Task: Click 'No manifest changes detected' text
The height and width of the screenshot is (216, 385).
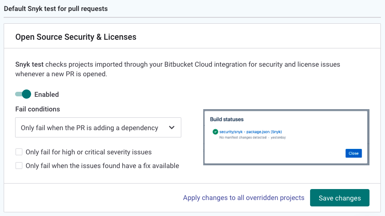Action: coord(243,137)
